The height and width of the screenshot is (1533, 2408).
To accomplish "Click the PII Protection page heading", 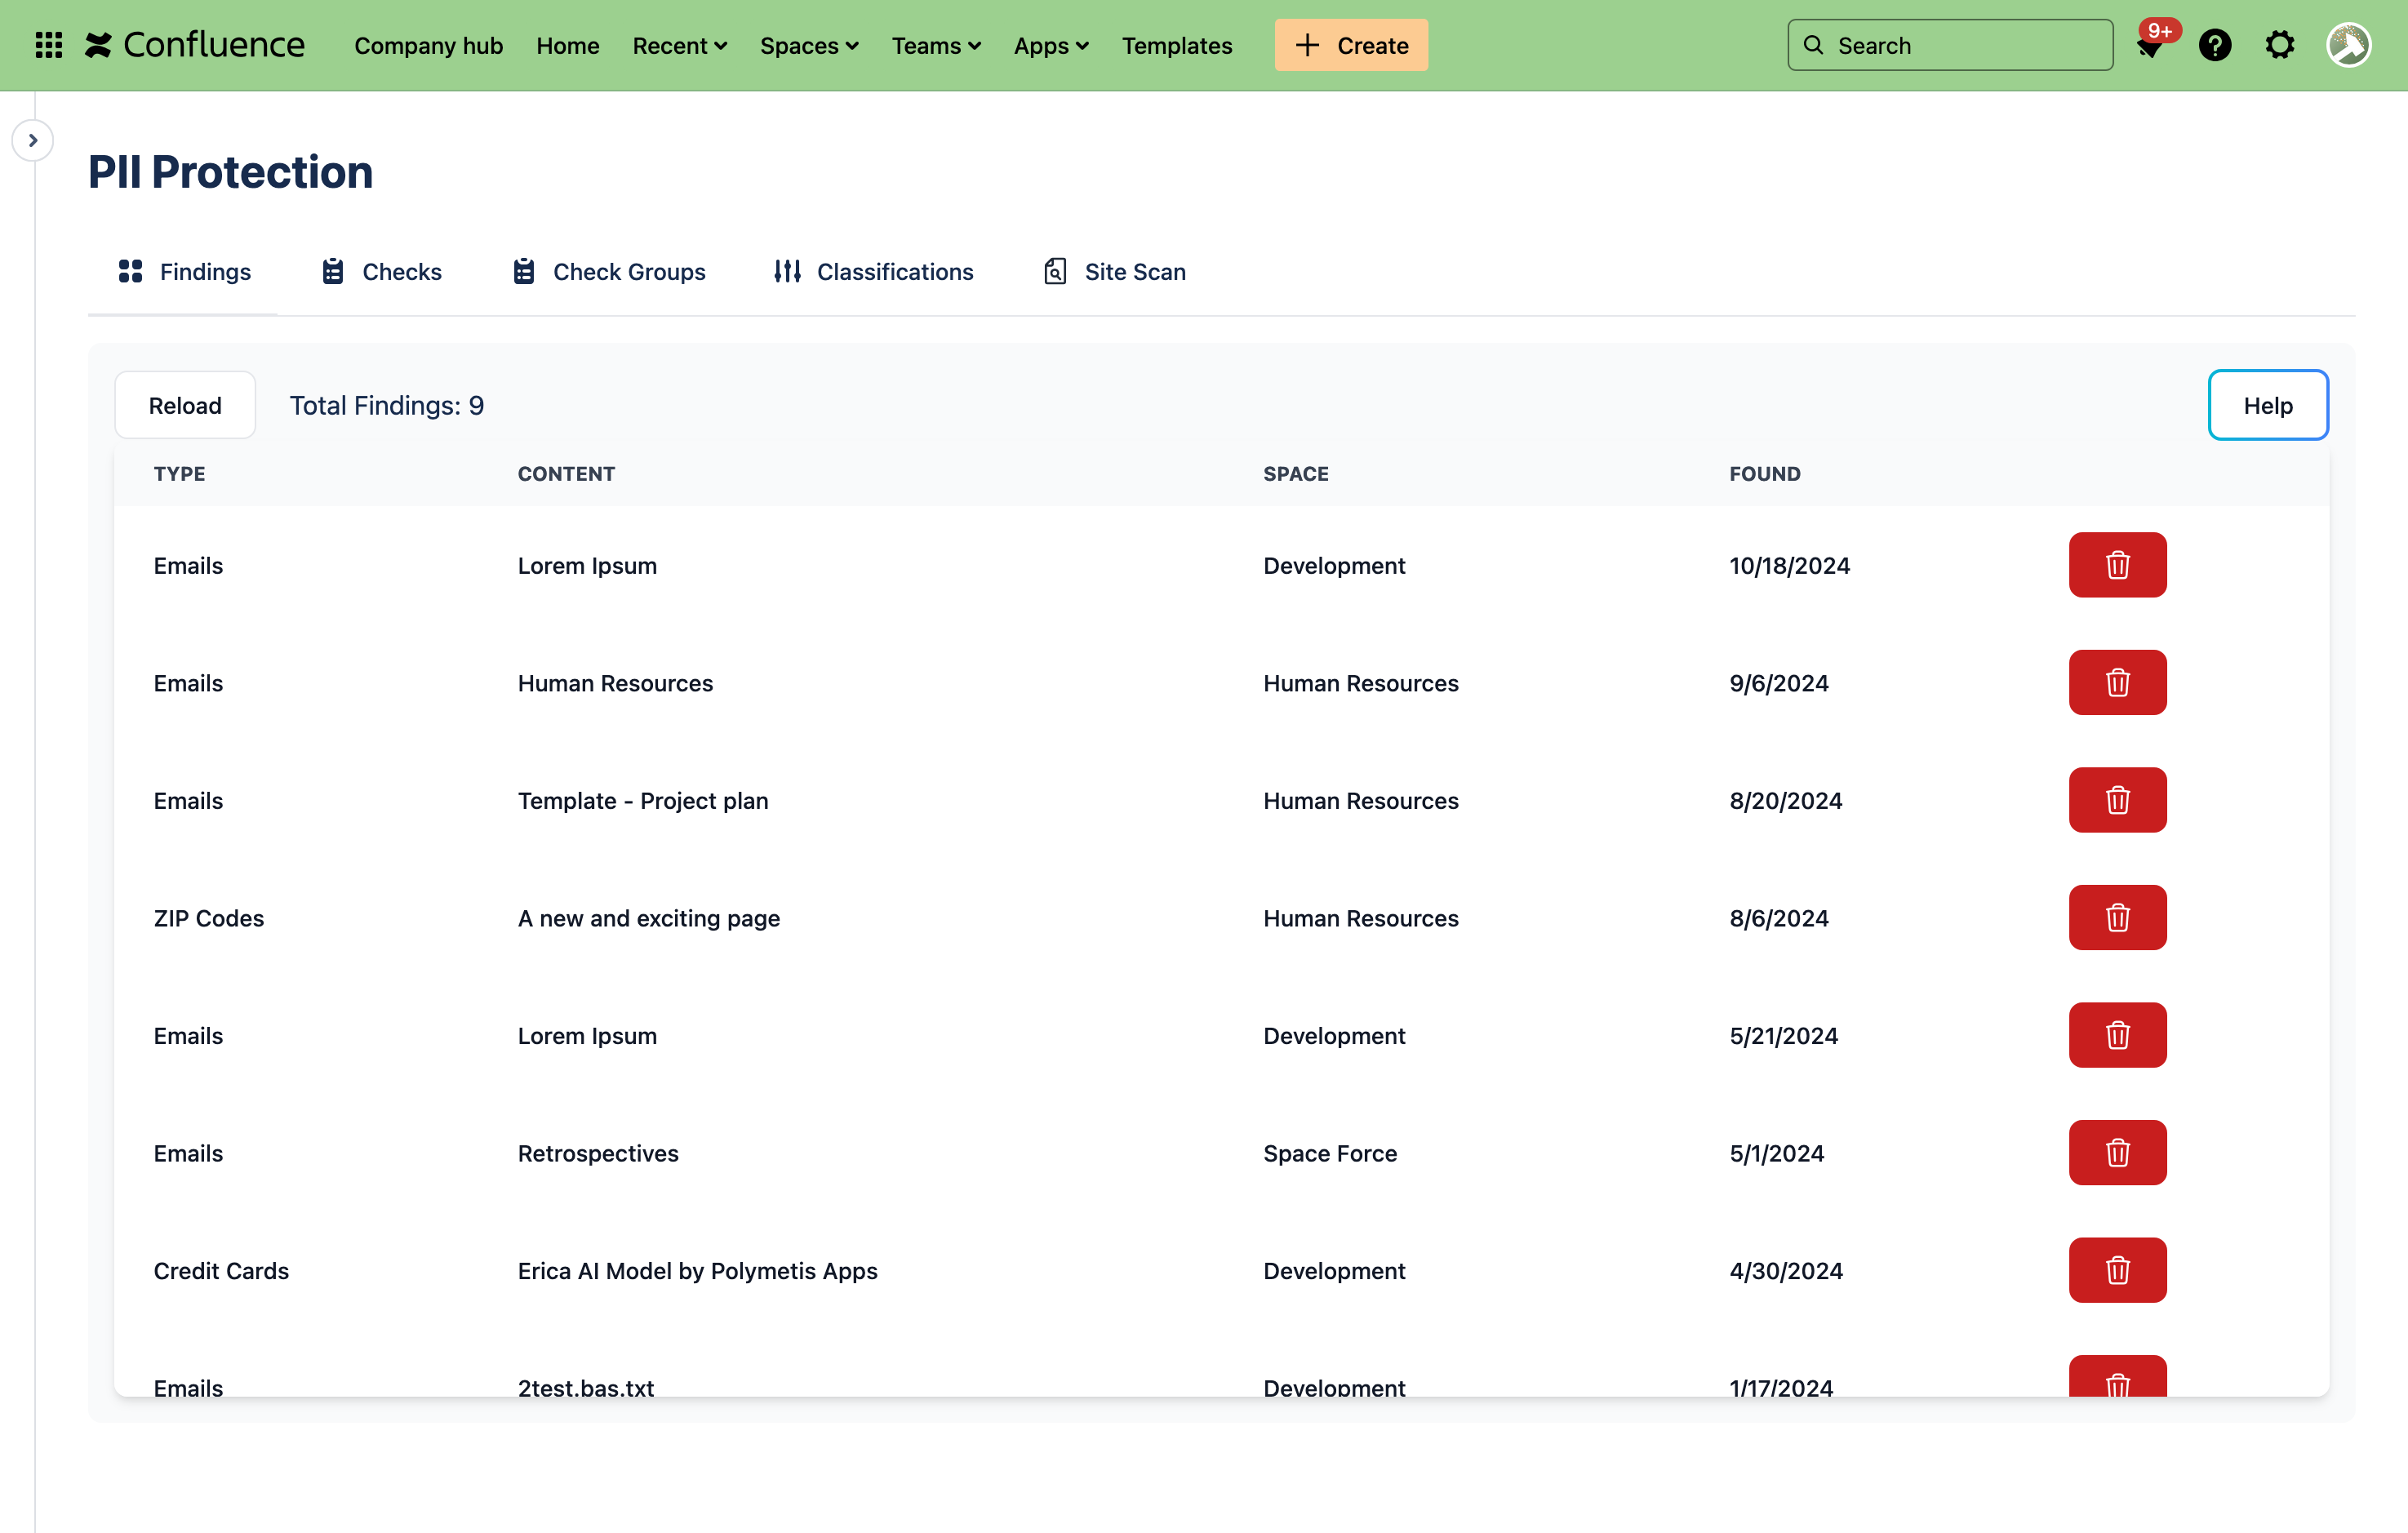I will click(230, 172).
